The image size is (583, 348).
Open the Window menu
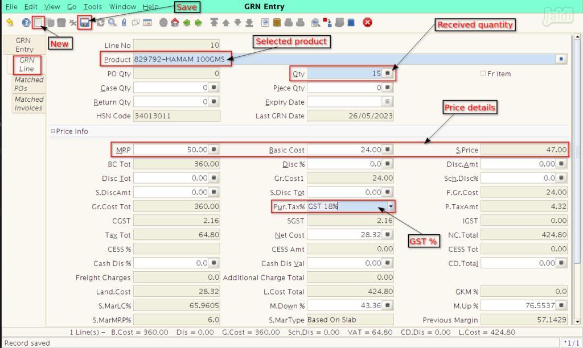click(122, 7)
